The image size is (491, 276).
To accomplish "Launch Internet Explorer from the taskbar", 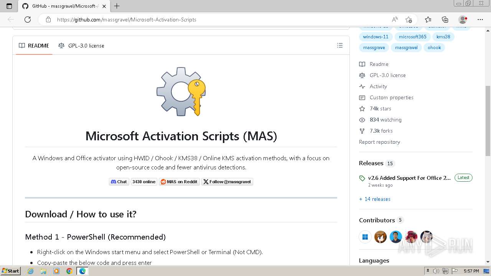I will click(31, 271).
